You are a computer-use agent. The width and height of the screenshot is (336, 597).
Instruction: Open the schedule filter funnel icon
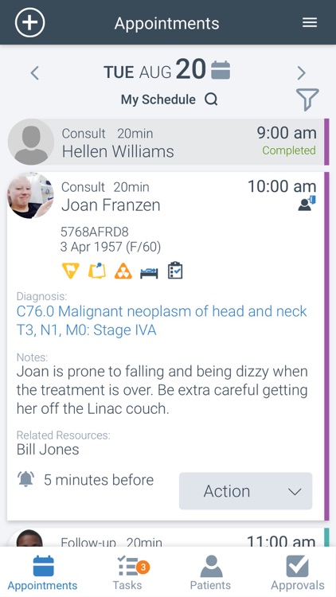(307, 99)
